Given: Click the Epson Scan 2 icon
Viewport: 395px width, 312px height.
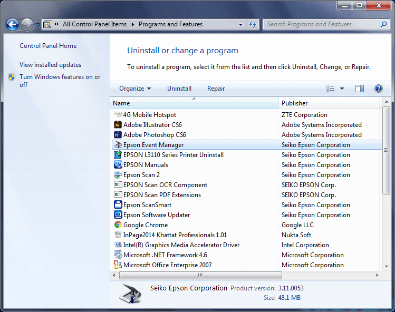Looking at the screenshot, I should (118, 175).
